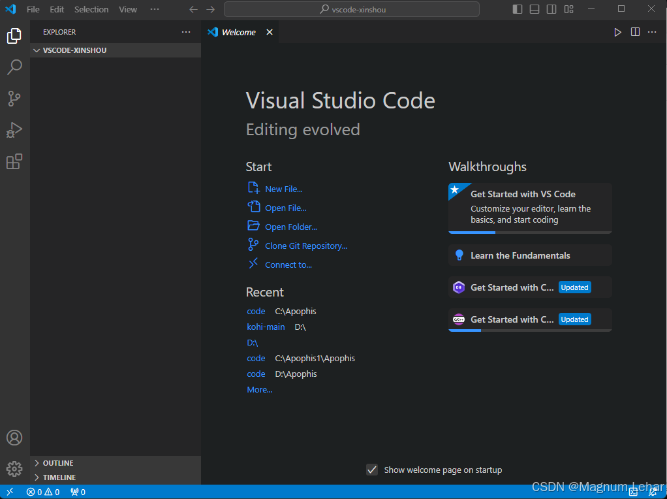The width and height of the screenshot is (667, 499).
Task: Toggle the secondary side bar layout icon
Action: [x=551, y=9]
